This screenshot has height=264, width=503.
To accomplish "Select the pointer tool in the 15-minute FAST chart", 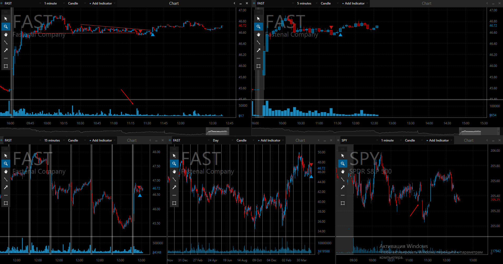I will (x=6, y=156).
